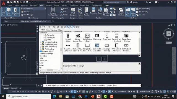The image size is (177, 99).
Task: Toggle Preview pane in DesignCenter toolbar
Action: click(71, 27)
